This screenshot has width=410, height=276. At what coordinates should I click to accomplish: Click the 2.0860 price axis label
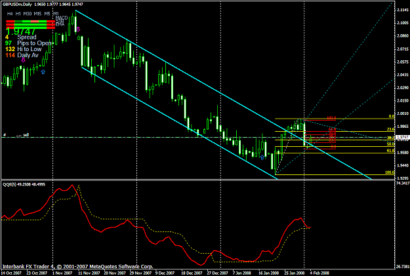(403, 36)
